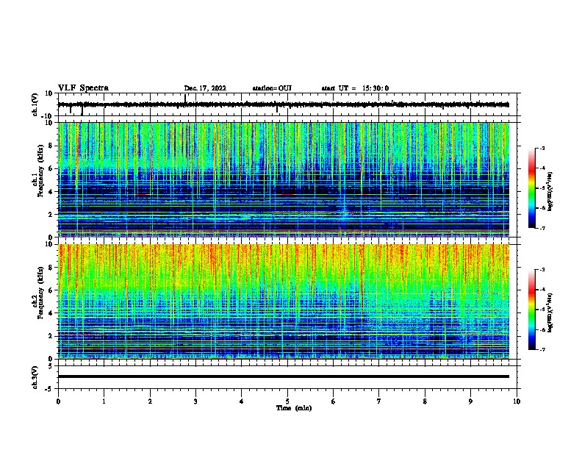Click the "7" tick on the Time axis
This screenshot has height=450, width=582.
[x=379, y=401]
